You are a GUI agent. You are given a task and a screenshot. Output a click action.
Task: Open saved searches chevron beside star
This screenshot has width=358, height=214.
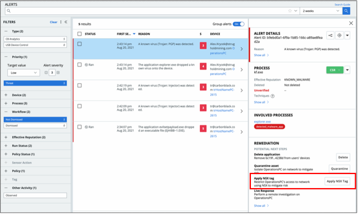tap(296, 11)
